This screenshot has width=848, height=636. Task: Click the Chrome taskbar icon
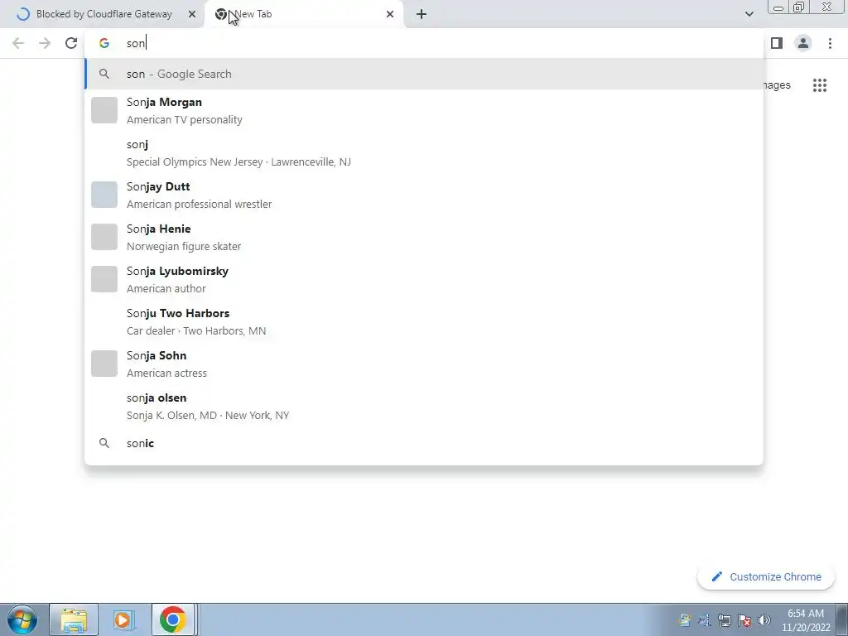[x=173, y=619]
